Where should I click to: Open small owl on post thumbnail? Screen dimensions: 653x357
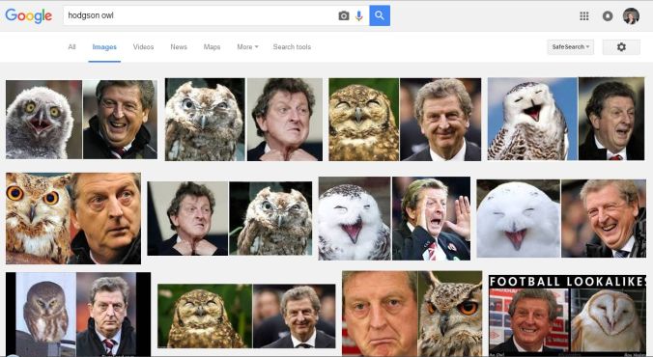78,315
